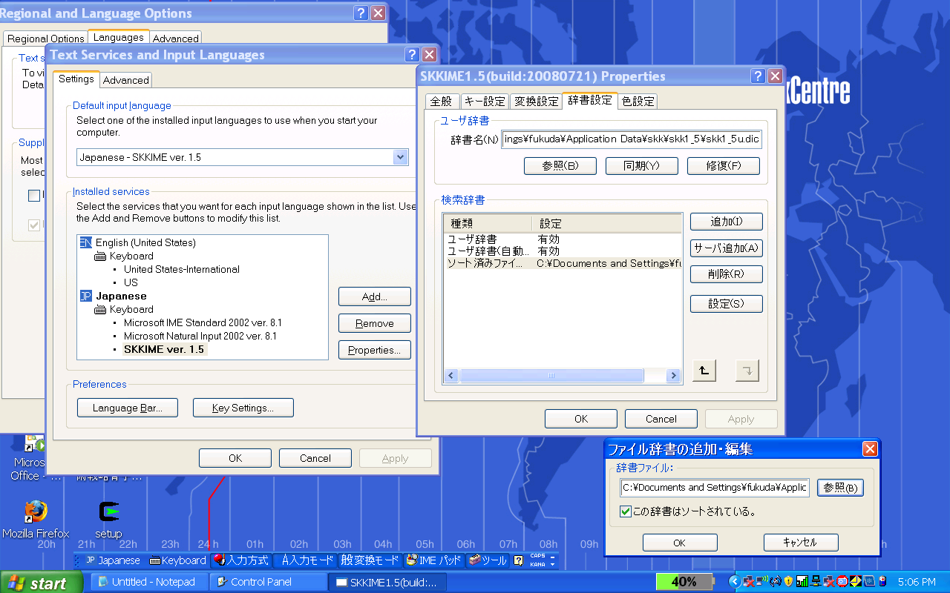Click the 辞書ファイル path field
950x593 pixels.
tap(715, 488)
